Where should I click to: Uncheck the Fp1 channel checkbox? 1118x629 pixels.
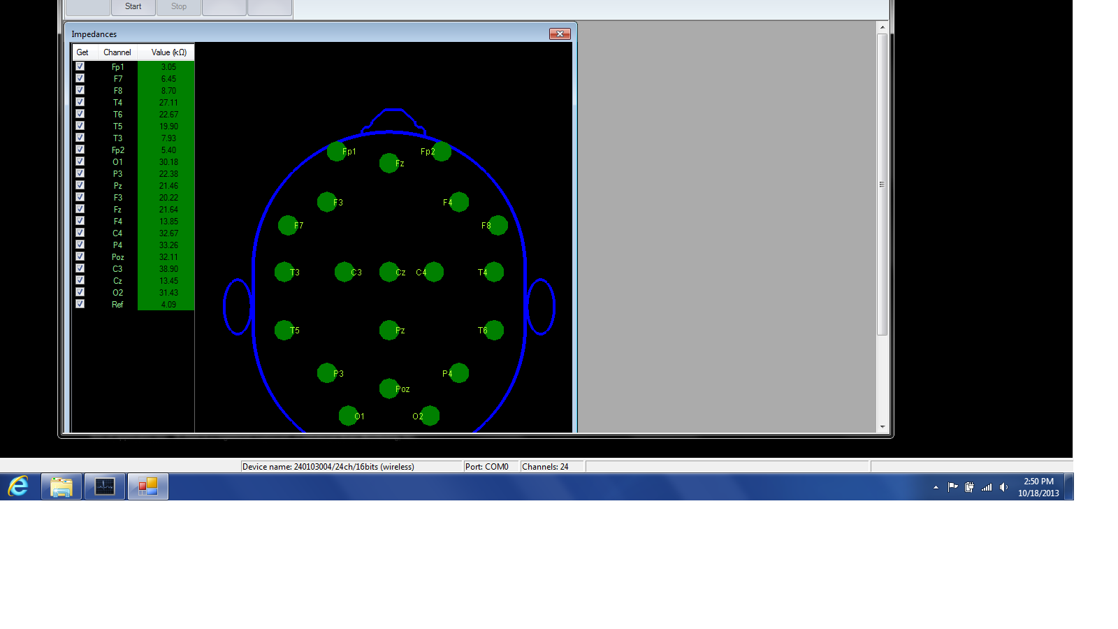(80, 66)
